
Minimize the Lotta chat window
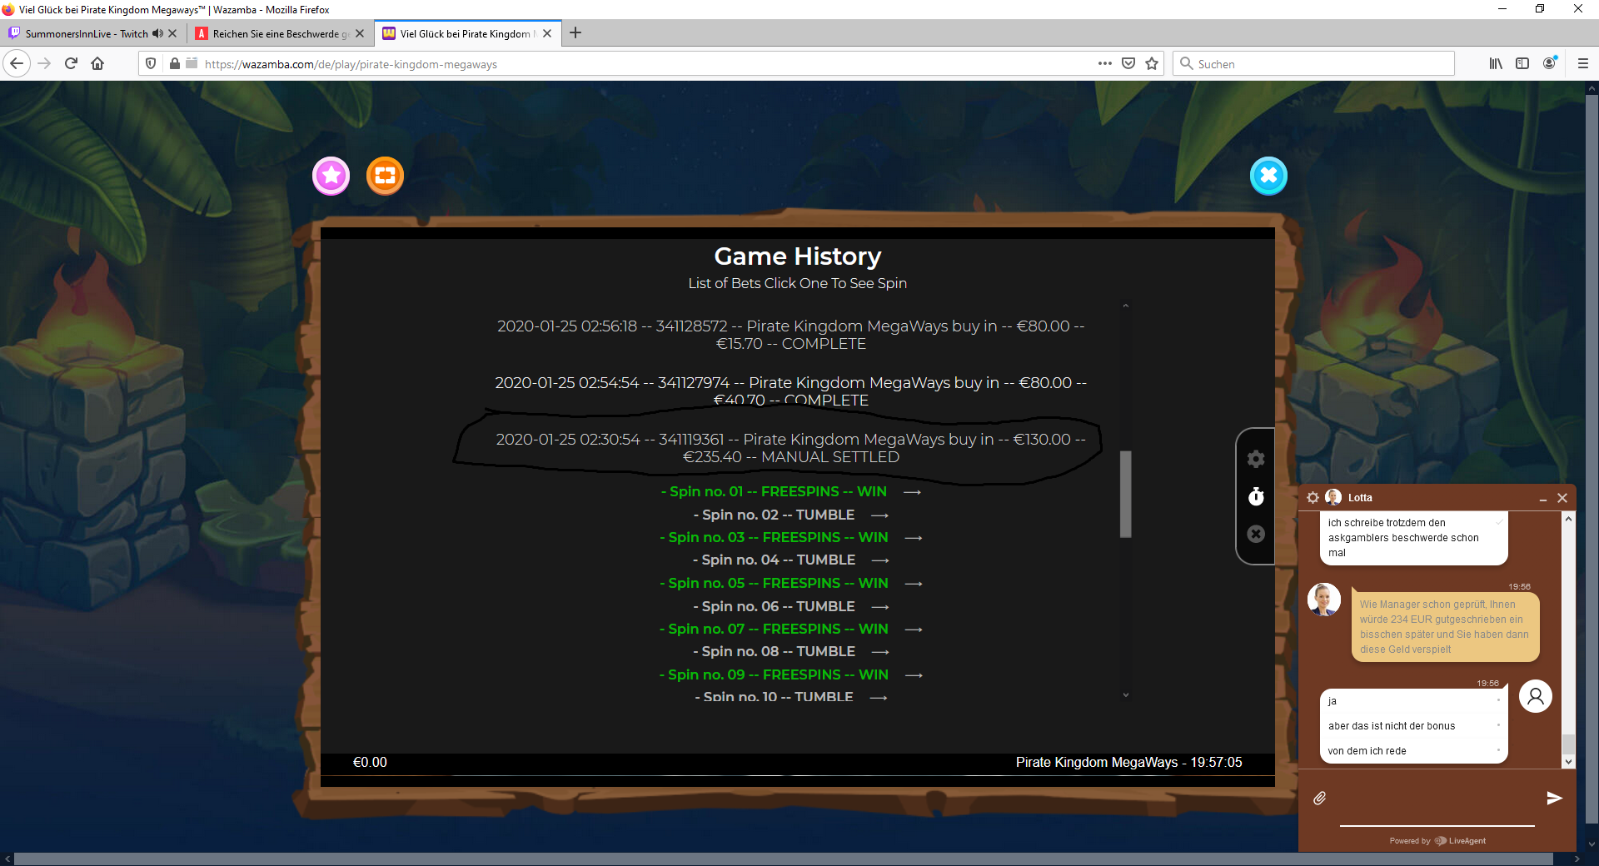click(x=1542, y=498)
